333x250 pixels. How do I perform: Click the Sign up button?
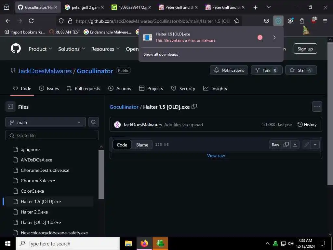click(305, 49)
